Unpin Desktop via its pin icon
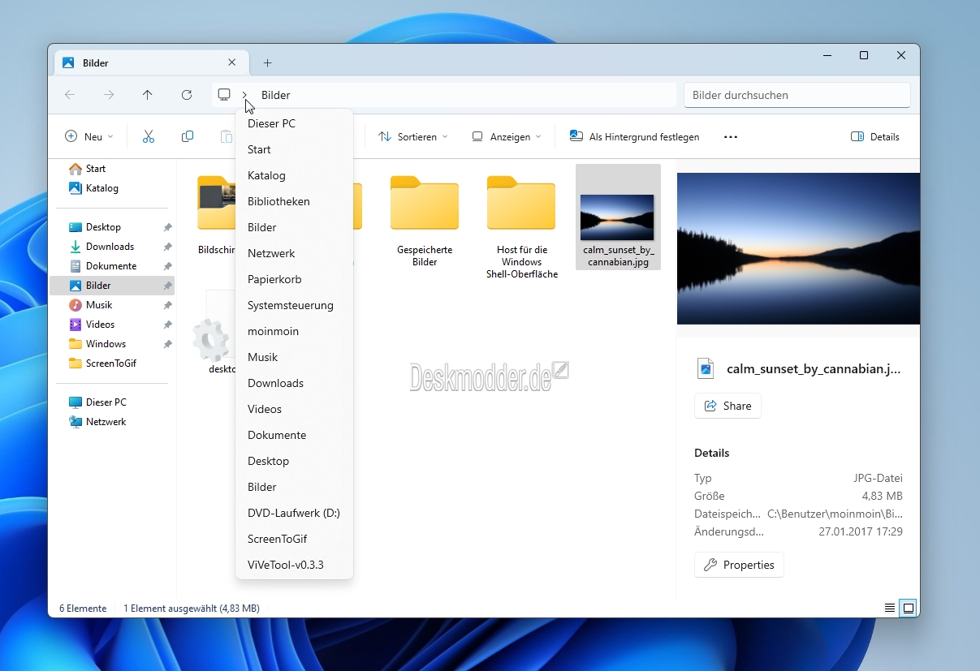This screenshot has height=671, width=980. (167, 227)
